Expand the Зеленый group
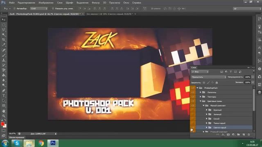 click(206, 114)
